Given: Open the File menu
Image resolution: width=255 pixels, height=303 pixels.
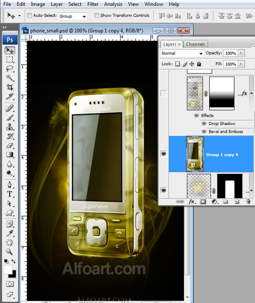Looking at the screenshot, I should click(x=7, y=4).
